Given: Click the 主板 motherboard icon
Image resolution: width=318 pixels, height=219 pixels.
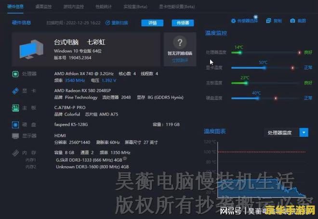Looking at the screenshot, I should click(15, 108).
